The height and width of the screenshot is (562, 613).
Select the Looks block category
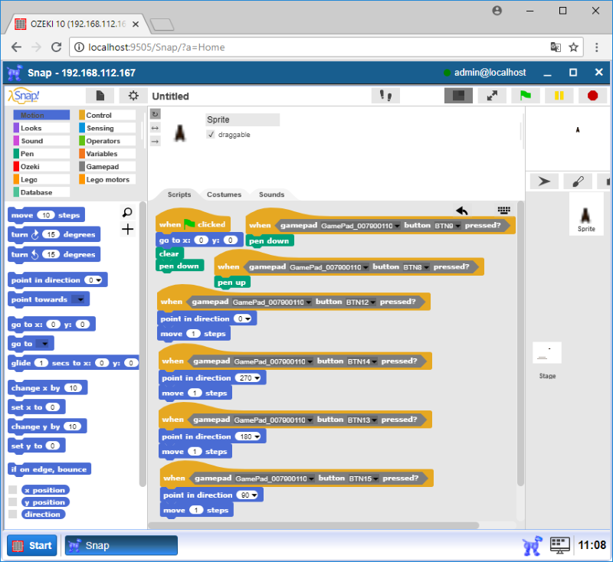point(41,128)
